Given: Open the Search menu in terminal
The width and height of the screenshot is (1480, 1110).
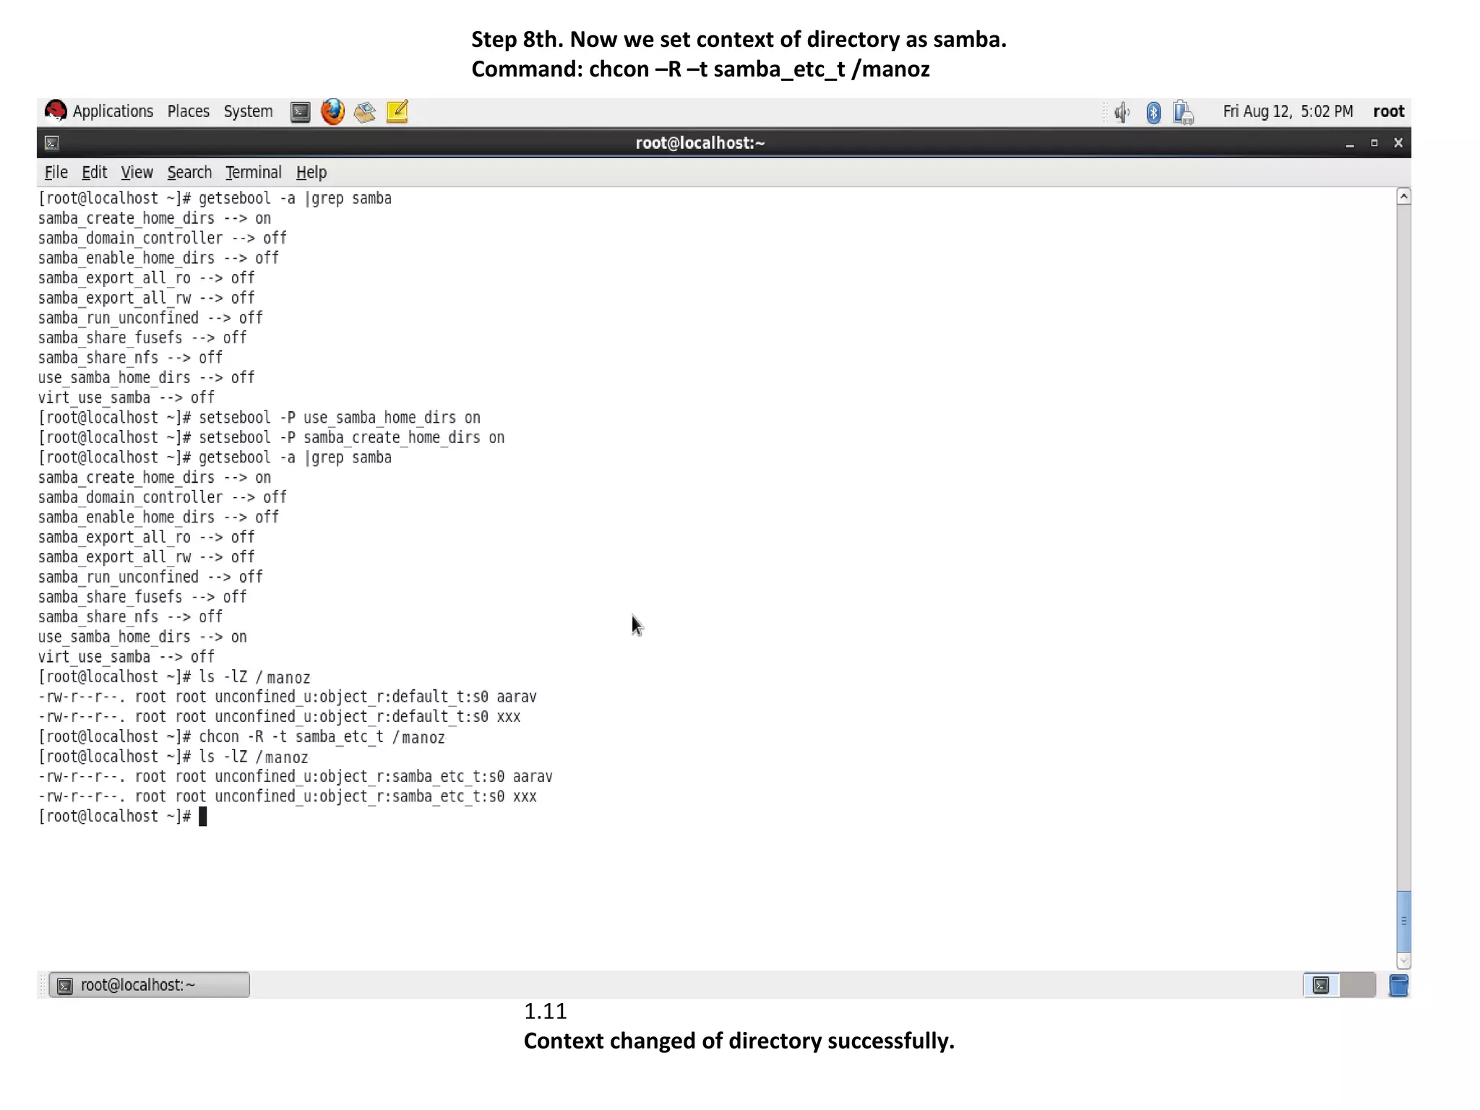Looking at the screenshot, I should [189, 172].
